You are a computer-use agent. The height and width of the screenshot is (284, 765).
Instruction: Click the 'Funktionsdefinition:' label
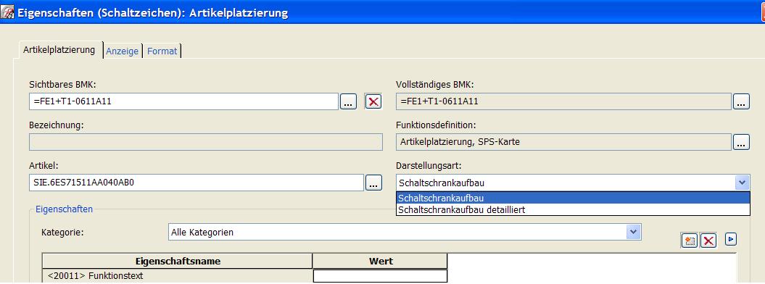pyautogui.click(x=437, y=125)
